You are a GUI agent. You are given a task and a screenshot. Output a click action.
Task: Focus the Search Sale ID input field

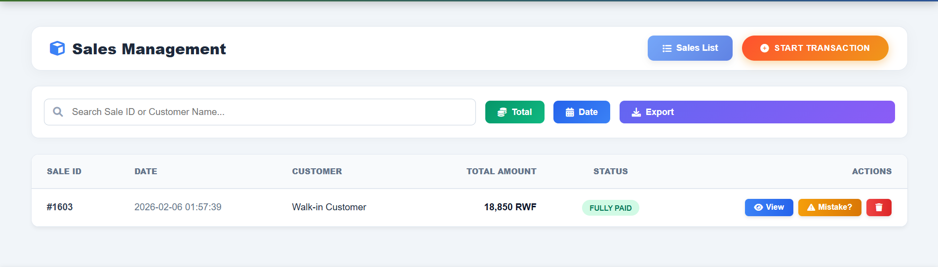tap(272, 112)
